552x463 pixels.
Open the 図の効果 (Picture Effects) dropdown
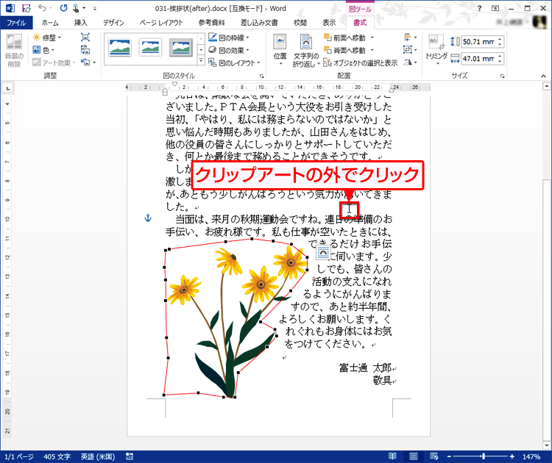pos(229,50)
